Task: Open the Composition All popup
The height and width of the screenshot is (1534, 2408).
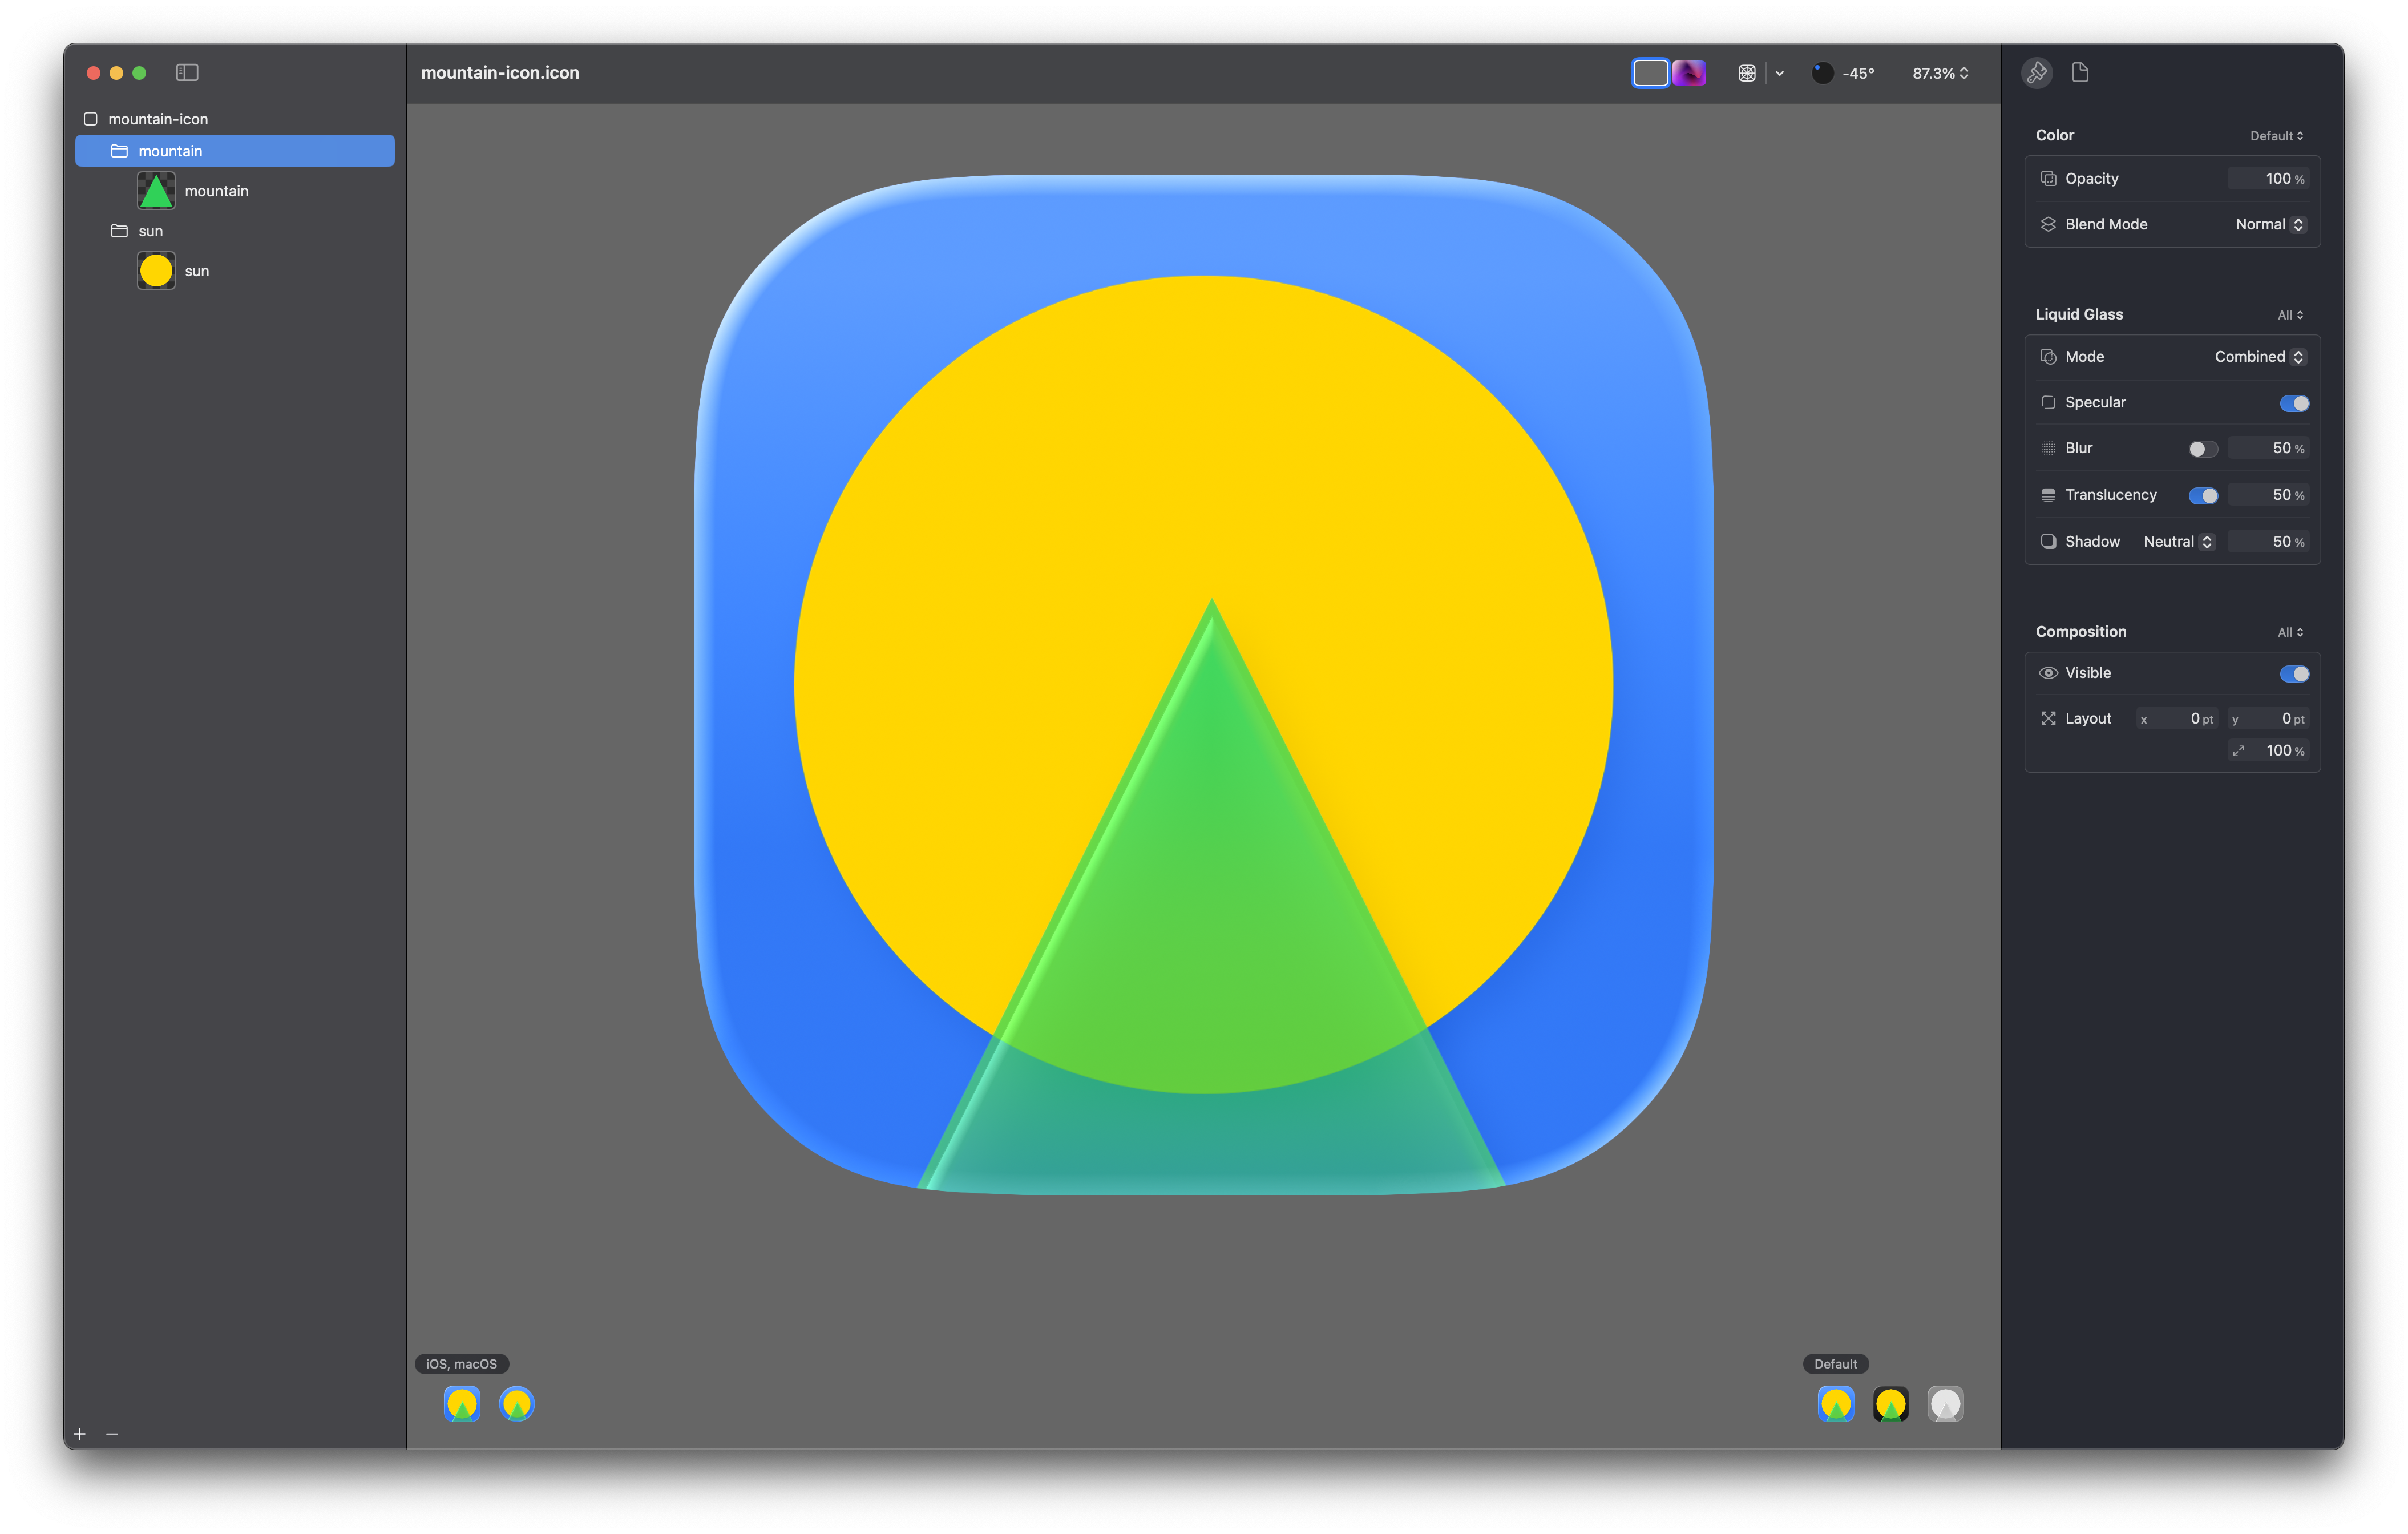Action: (x=2291, y=632)
